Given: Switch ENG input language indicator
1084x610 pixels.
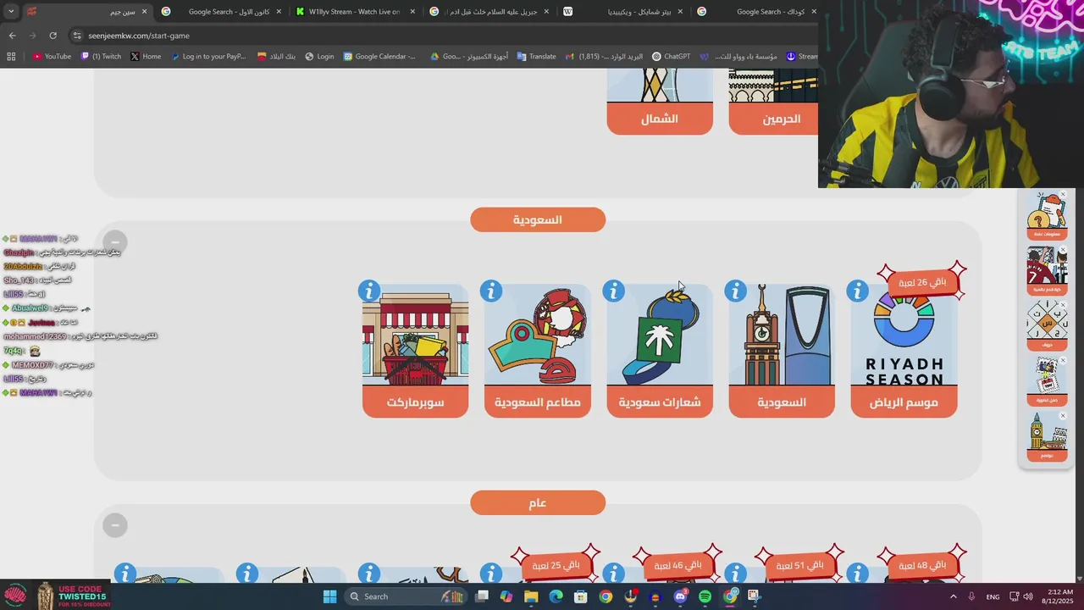Looking at the screenshot, I should (993, 596).
